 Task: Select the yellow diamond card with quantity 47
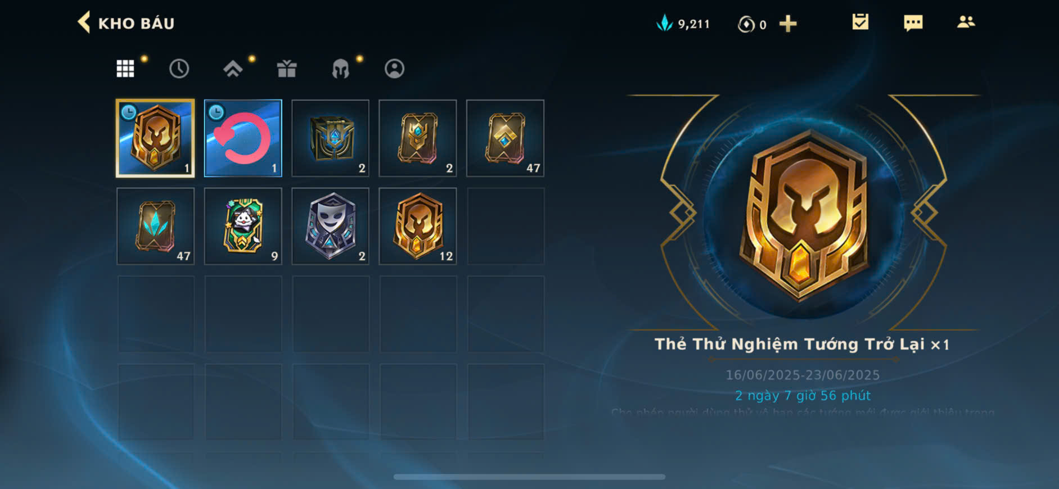pos(505,138)
